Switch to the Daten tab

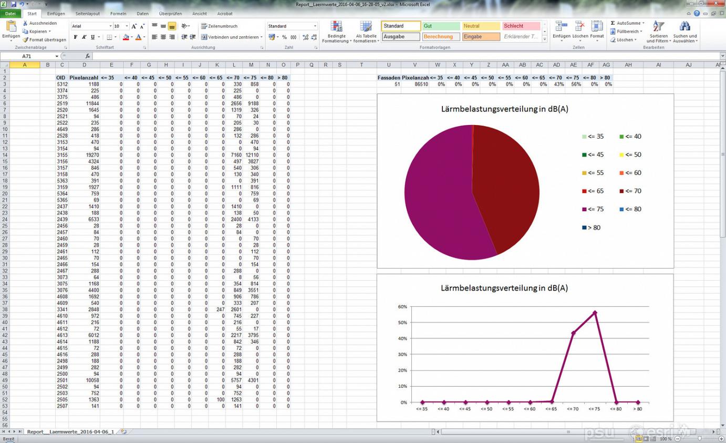coord(142,14)
